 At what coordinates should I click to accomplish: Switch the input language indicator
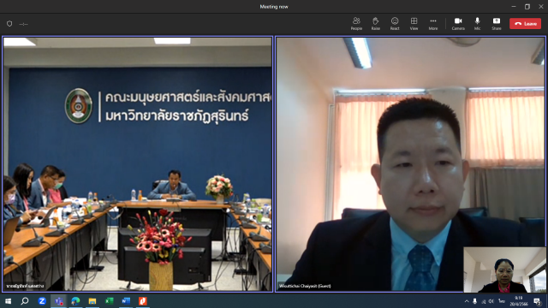click(501, 301)
